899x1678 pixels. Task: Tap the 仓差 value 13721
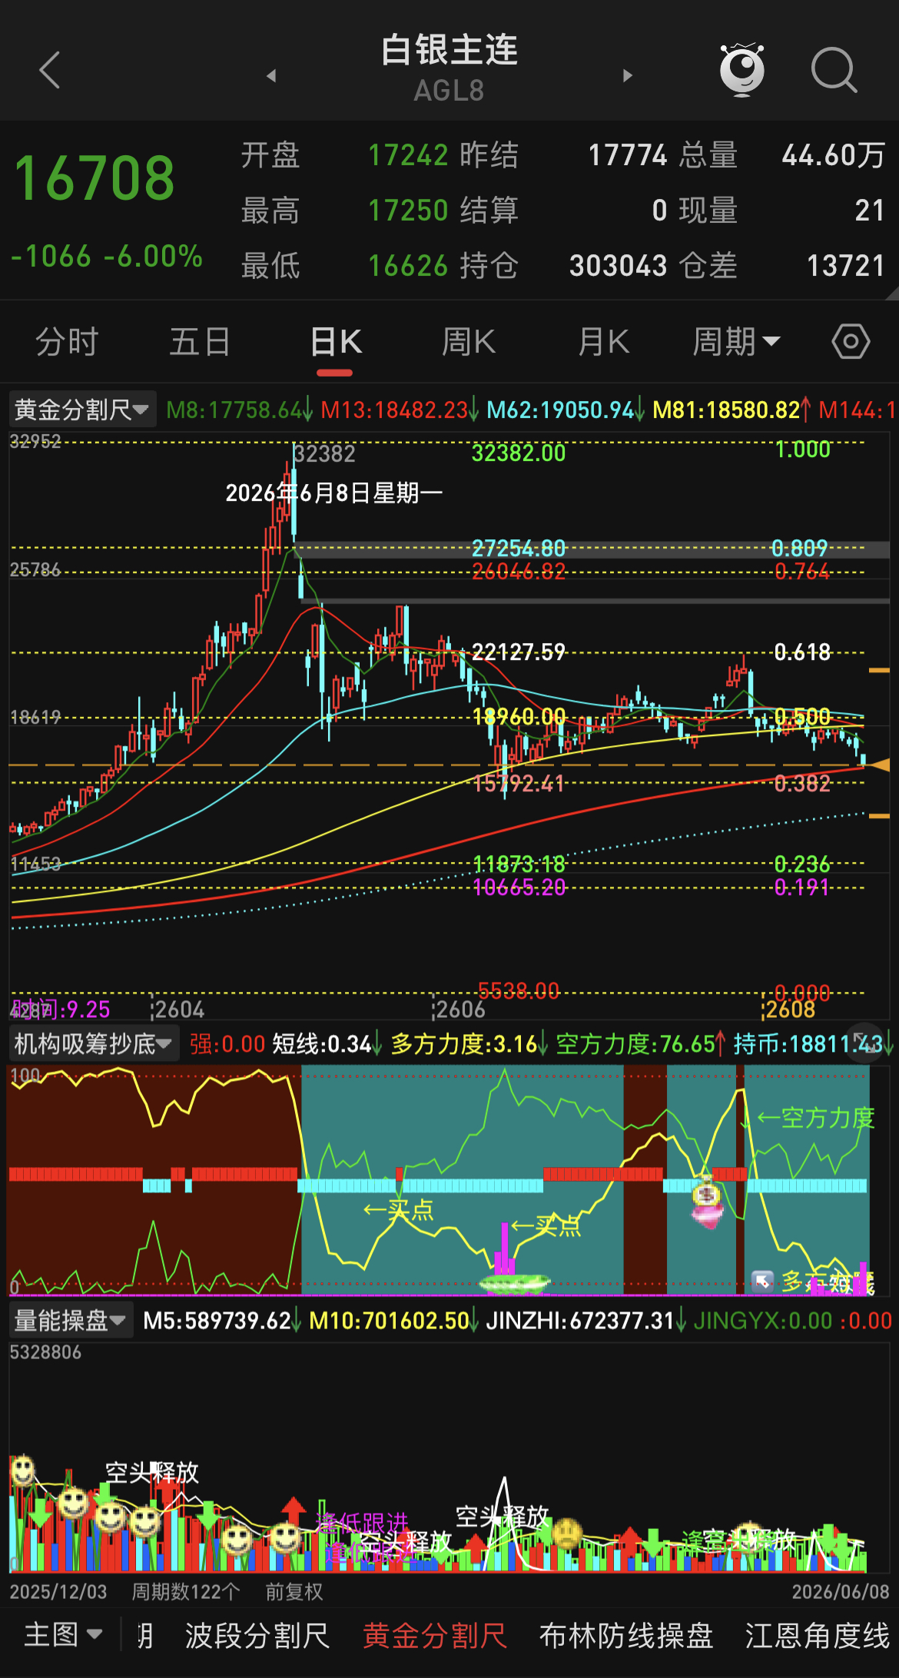click(x=846, y=266)
